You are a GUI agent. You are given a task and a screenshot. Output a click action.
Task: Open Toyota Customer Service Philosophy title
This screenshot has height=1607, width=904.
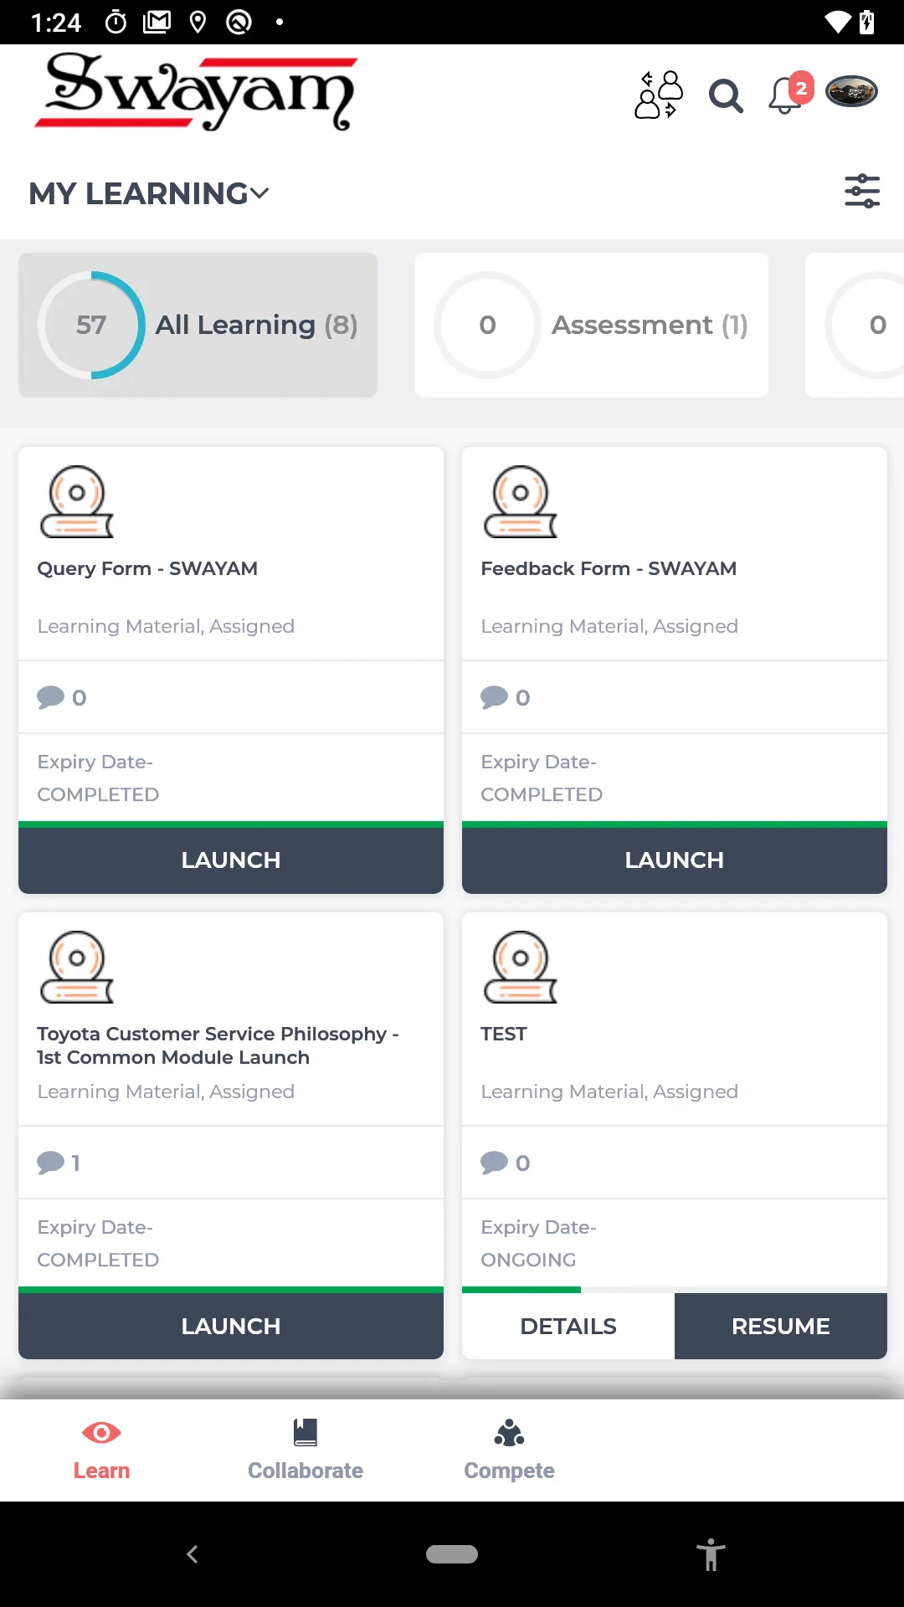(x=218, y=1045)
